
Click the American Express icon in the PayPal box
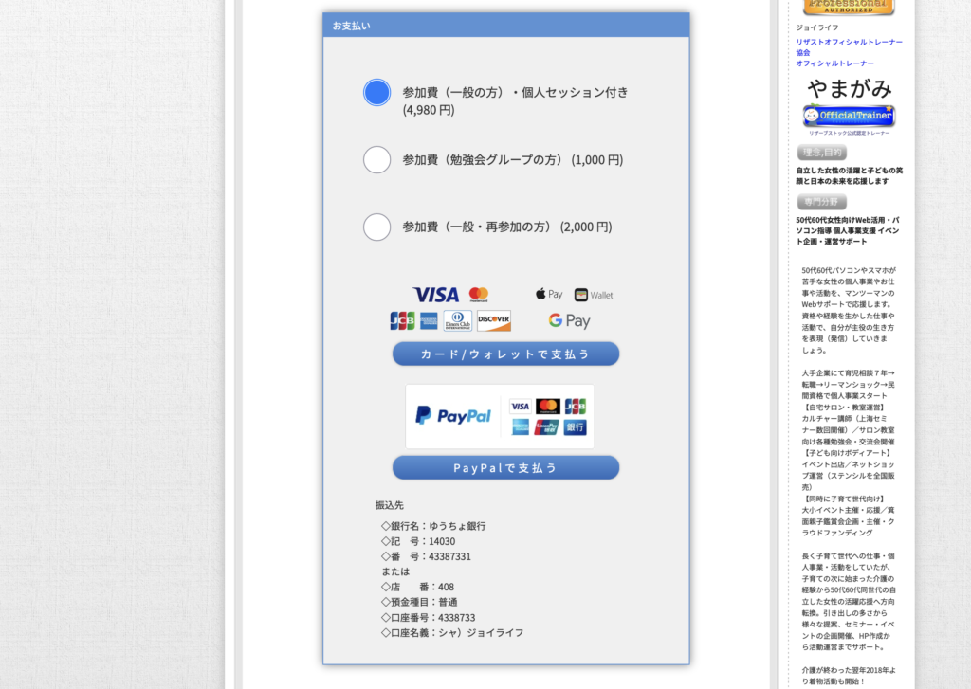[x=521, y=427]
